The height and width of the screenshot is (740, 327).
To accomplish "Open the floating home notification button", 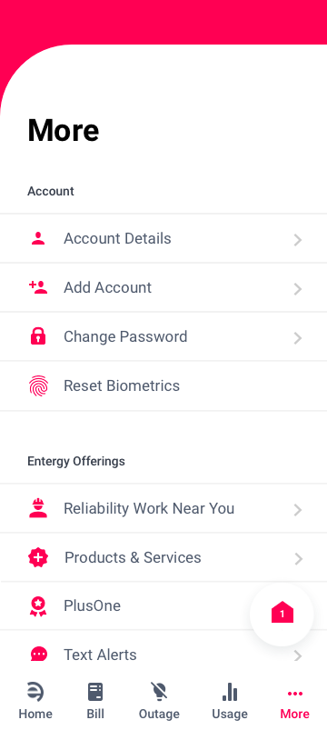I will (282, 614).
